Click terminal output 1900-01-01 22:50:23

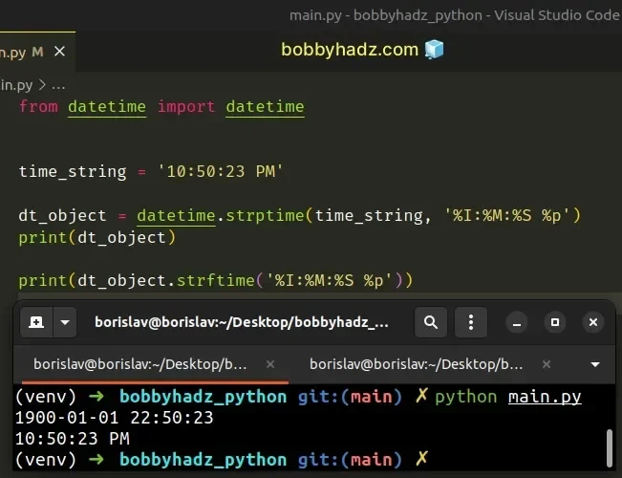pos(115,418)
